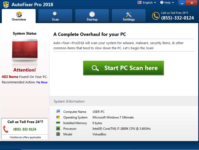Click the red System Status indicator image
Screen dimensions: 199x150
coord(25,50)
